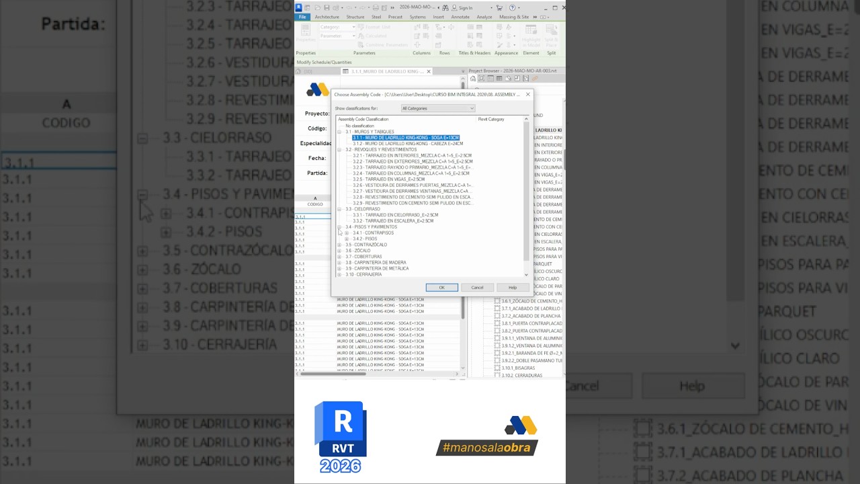Click the Help button in the dialog
This screenshot has width=860, height=484.
tap(513, 288)
